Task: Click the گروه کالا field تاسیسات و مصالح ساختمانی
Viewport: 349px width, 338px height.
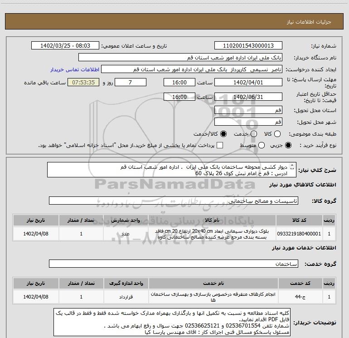Action: pyautogui.click(x=174, y=201)
